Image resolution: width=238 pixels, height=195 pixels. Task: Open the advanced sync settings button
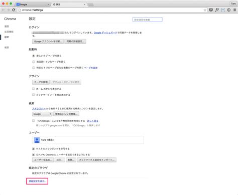[x=75, y=41]
